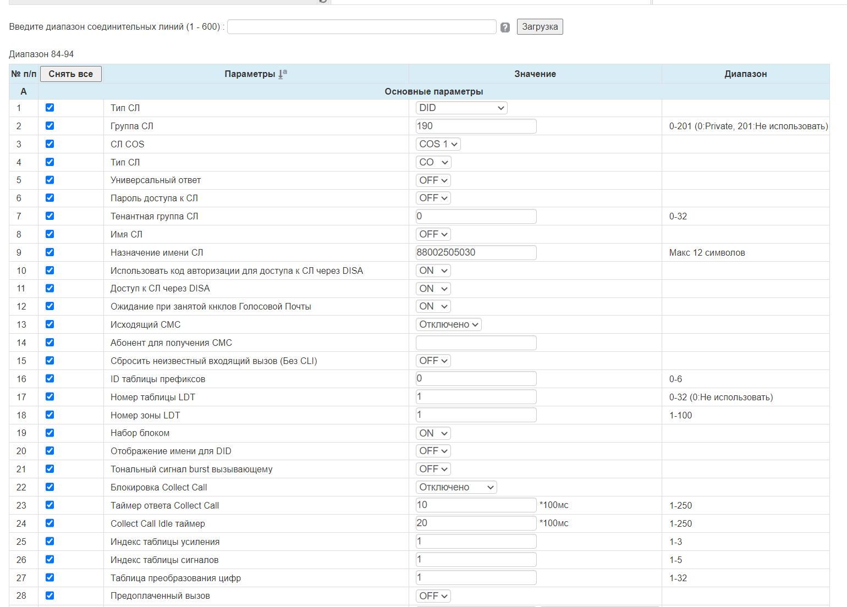This screenshot has height=607, width=847.
Task: Click the Загрузка button
Action: point(540,27)
